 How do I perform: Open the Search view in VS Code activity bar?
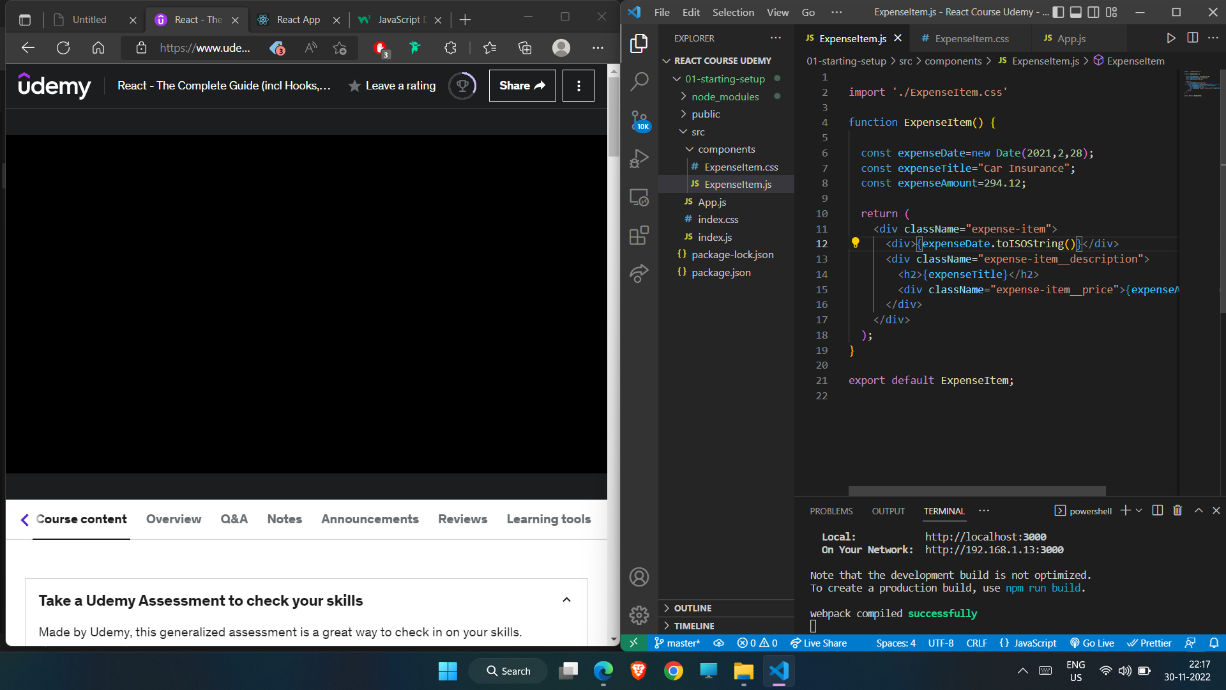pos(639,82)
